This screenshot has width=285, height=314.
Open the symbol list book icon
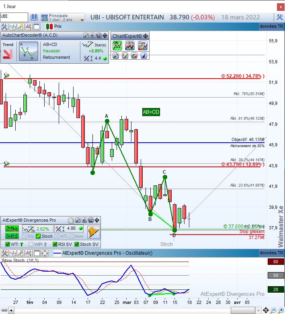click(x=34, y=17)
